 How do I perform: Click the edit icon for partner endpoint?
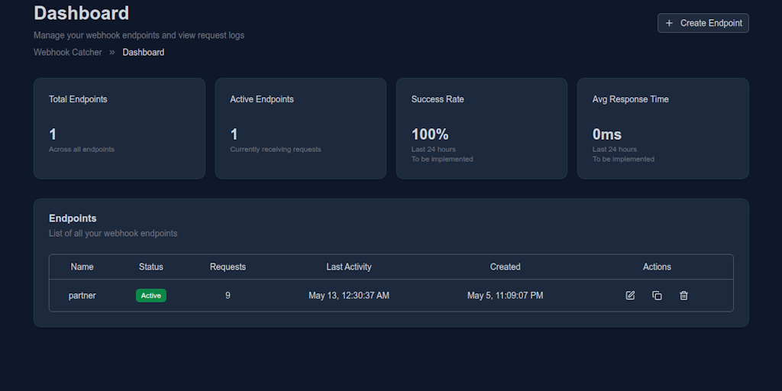click(x=630, y=296)
